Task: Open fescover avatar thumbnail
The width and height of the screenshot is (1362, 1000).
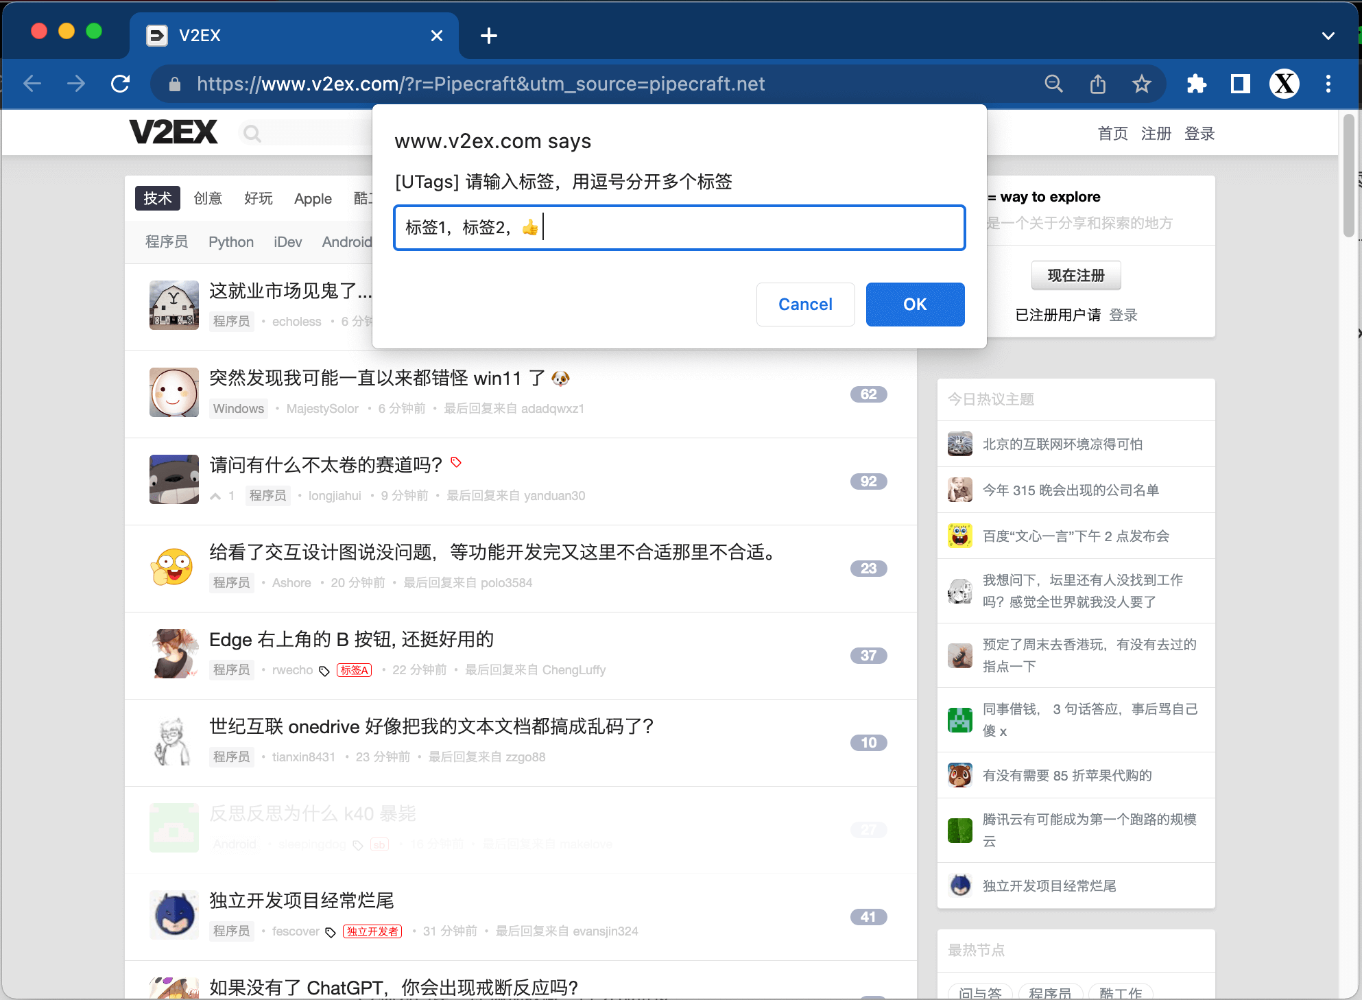Action: coord(174,915)
